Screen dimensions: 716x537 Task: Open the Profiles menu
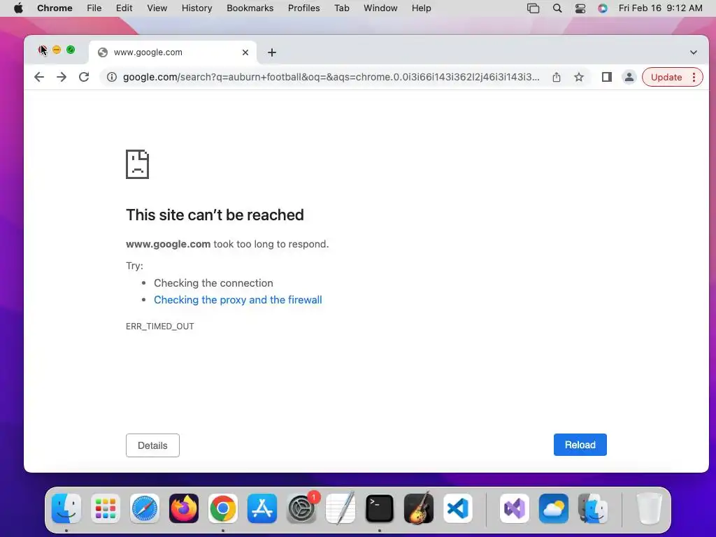(x=303, y=8)
